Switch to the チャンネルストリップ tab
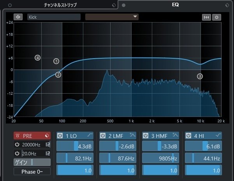Screen dimensions: 234x181 click(60, 5)
